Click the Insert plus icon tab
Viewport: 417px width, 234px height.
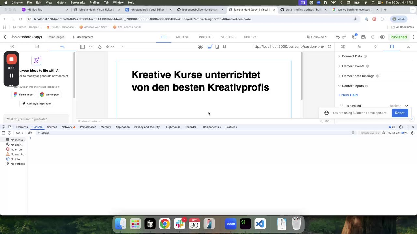click(x=12, y=47)
